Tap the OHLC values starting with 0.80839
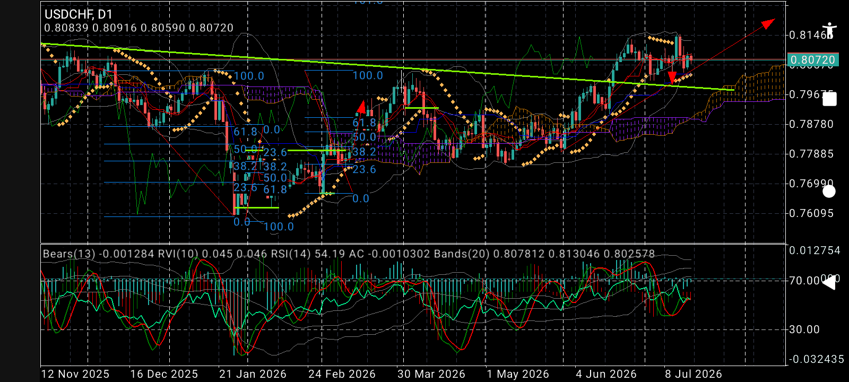The width and height of the screenshot is (849, 382). pyautogui.click(x=139, y=28)
